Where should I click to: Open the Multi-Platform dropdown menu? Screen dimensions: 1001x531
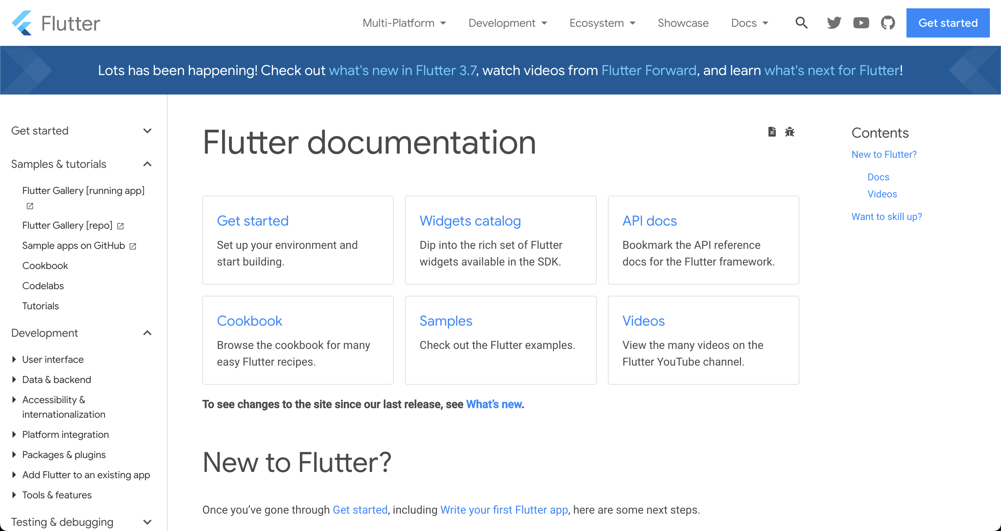pyautogui.click(x=404, y=23)
